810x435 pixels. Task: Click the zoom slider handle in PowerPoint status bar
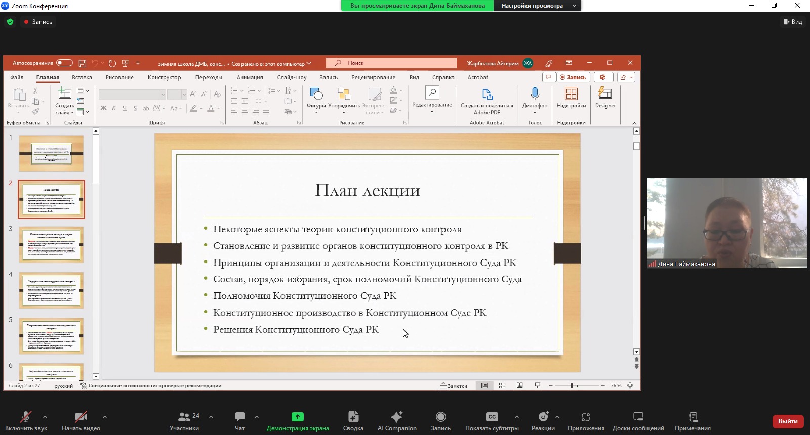tap(572, 386)
